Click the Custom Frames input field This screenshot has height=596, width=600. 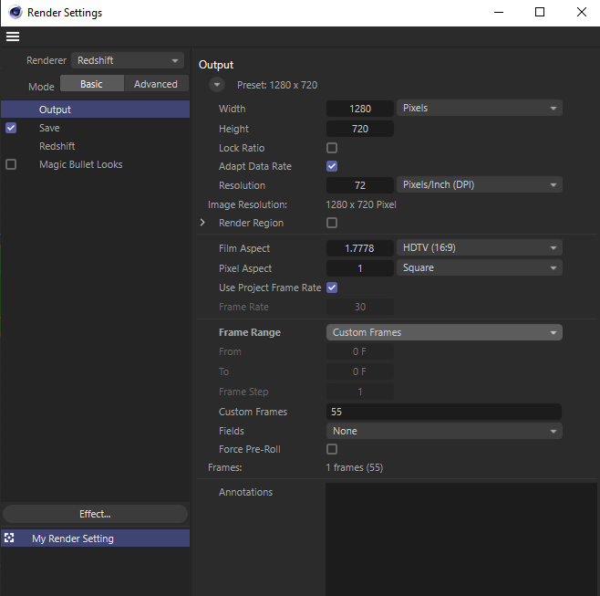tap(444, 412)
